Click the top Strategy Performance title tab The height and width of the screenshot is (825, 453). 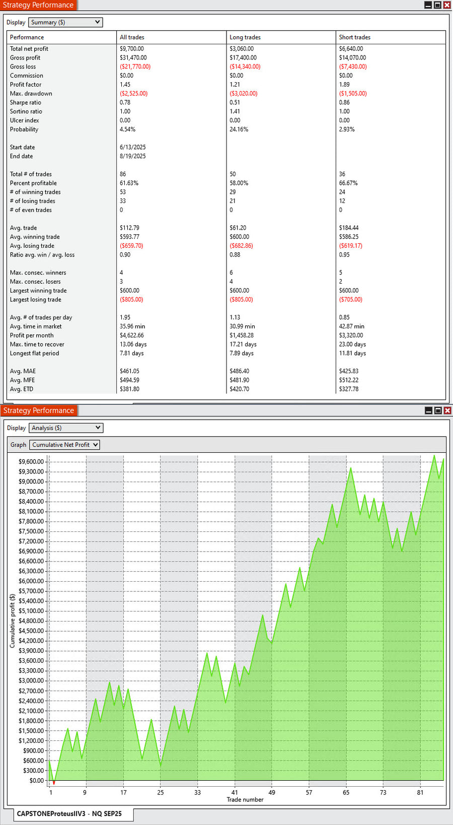38,5
